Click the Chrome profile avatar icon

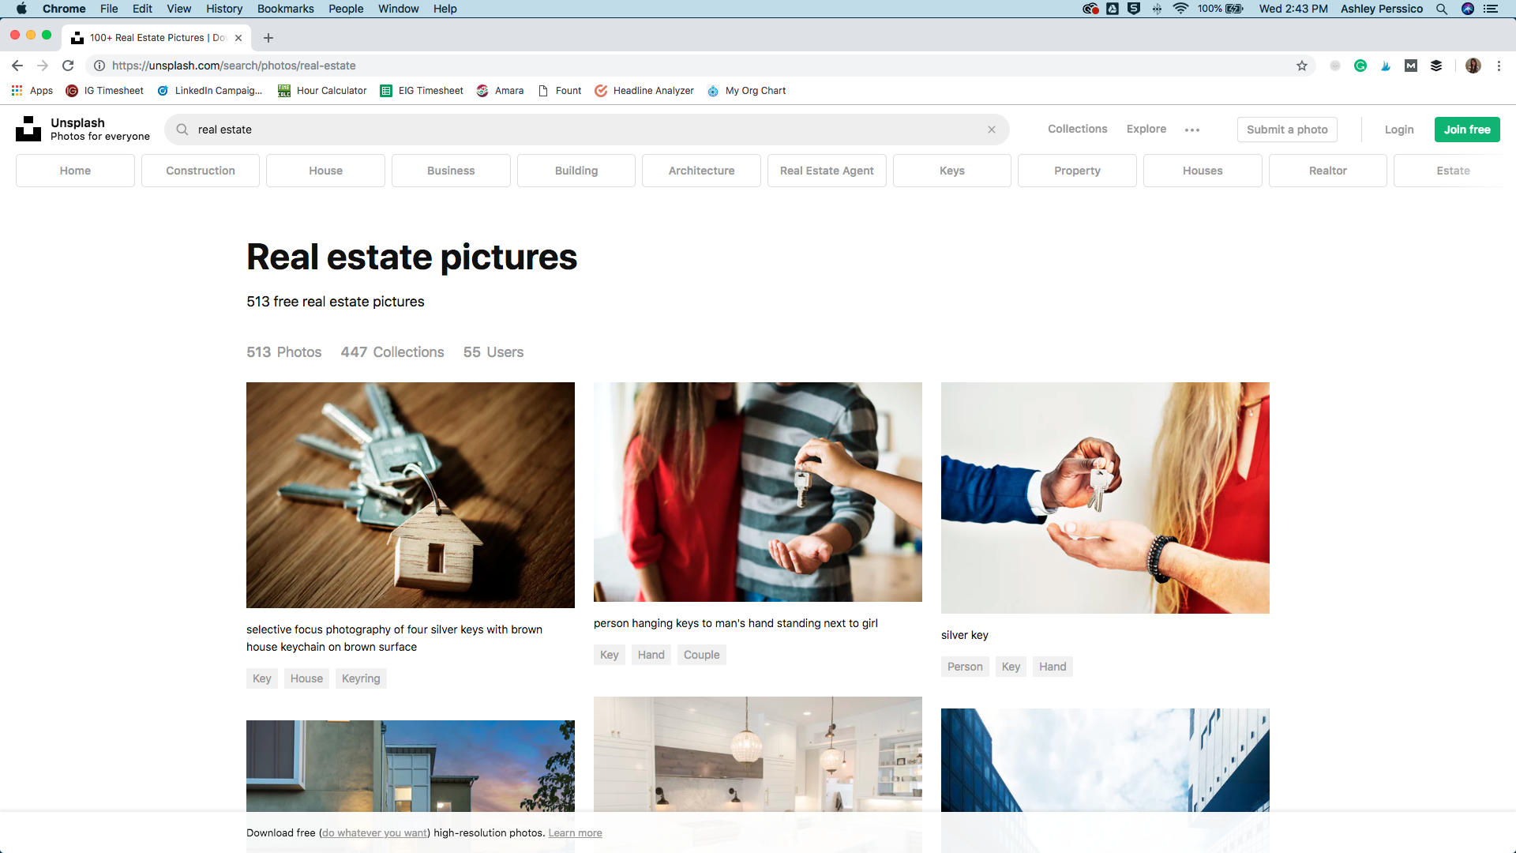[1473, 66]
